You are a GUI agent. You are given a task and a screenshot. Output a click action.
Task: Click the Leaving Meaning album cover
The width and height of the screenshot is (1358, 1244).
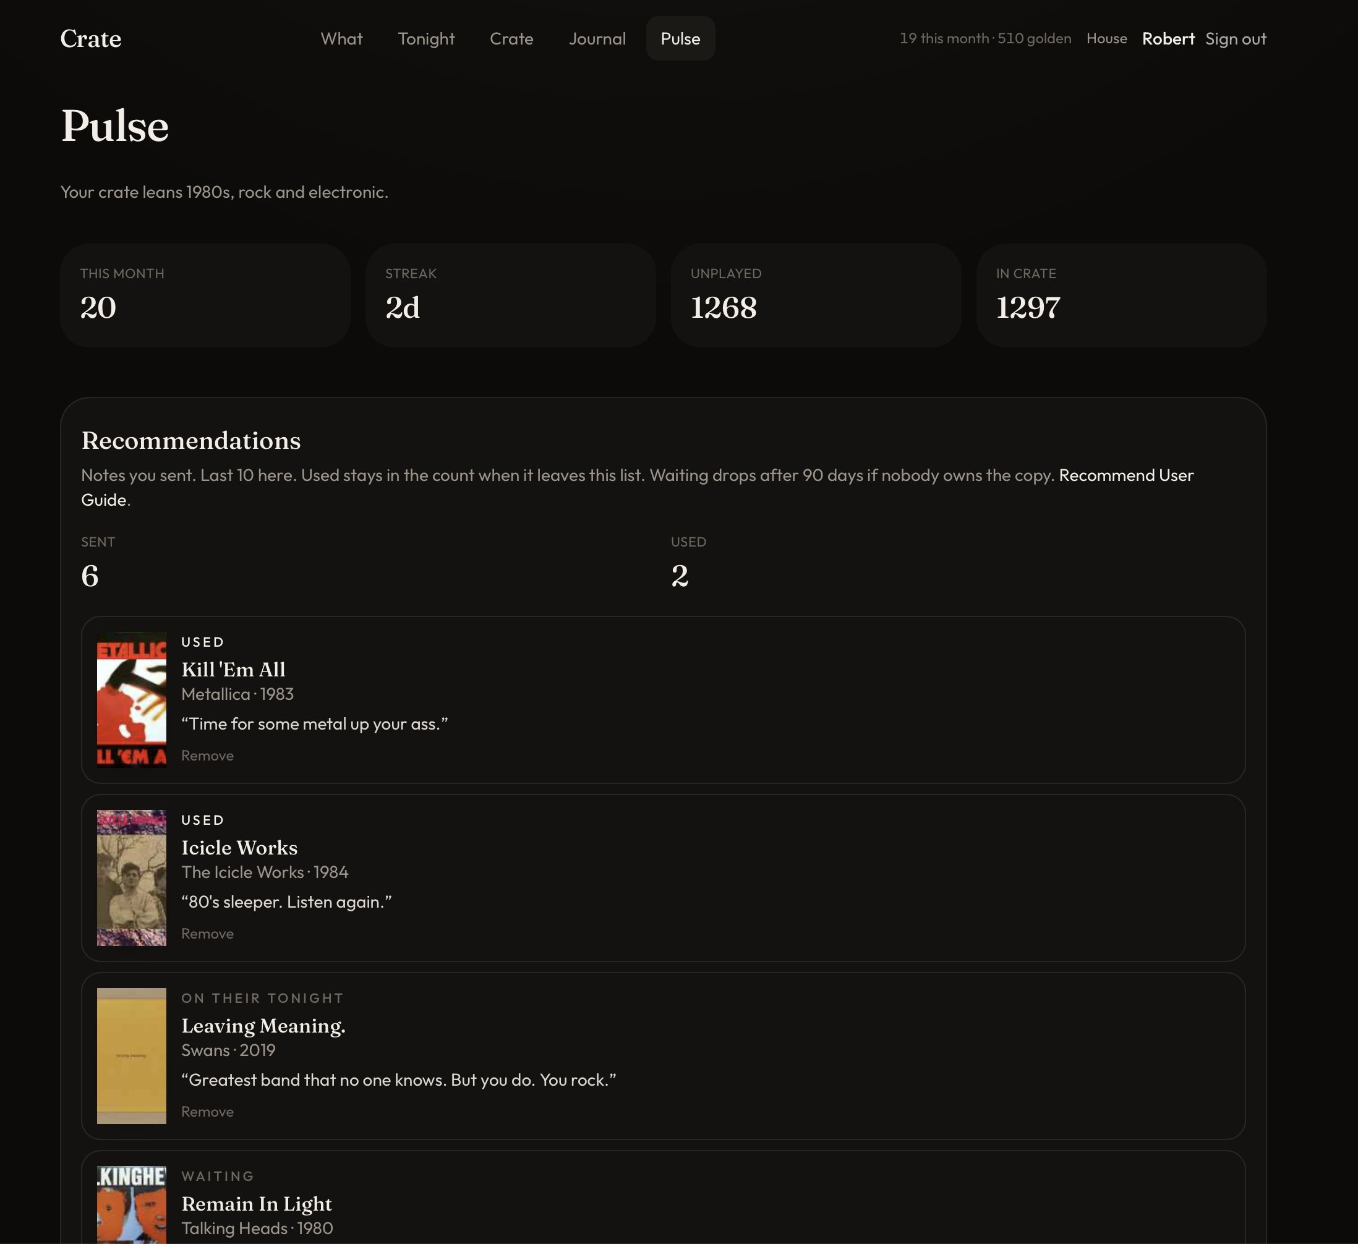131,1055
